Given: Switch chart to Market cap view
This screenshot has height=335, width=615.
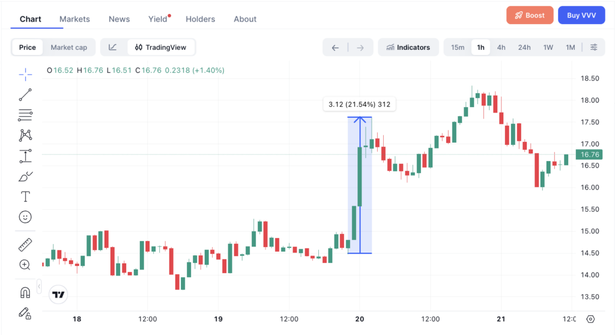Looking at the screenshot, I should [x=69, y=48].
